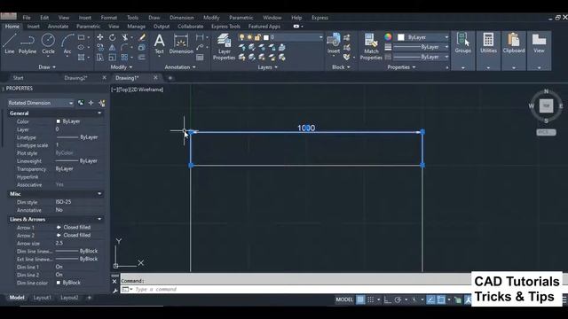Viewport: 568px width, 319px height.
Task: Click the new drawing tab plus button
Action: (170, 78)
